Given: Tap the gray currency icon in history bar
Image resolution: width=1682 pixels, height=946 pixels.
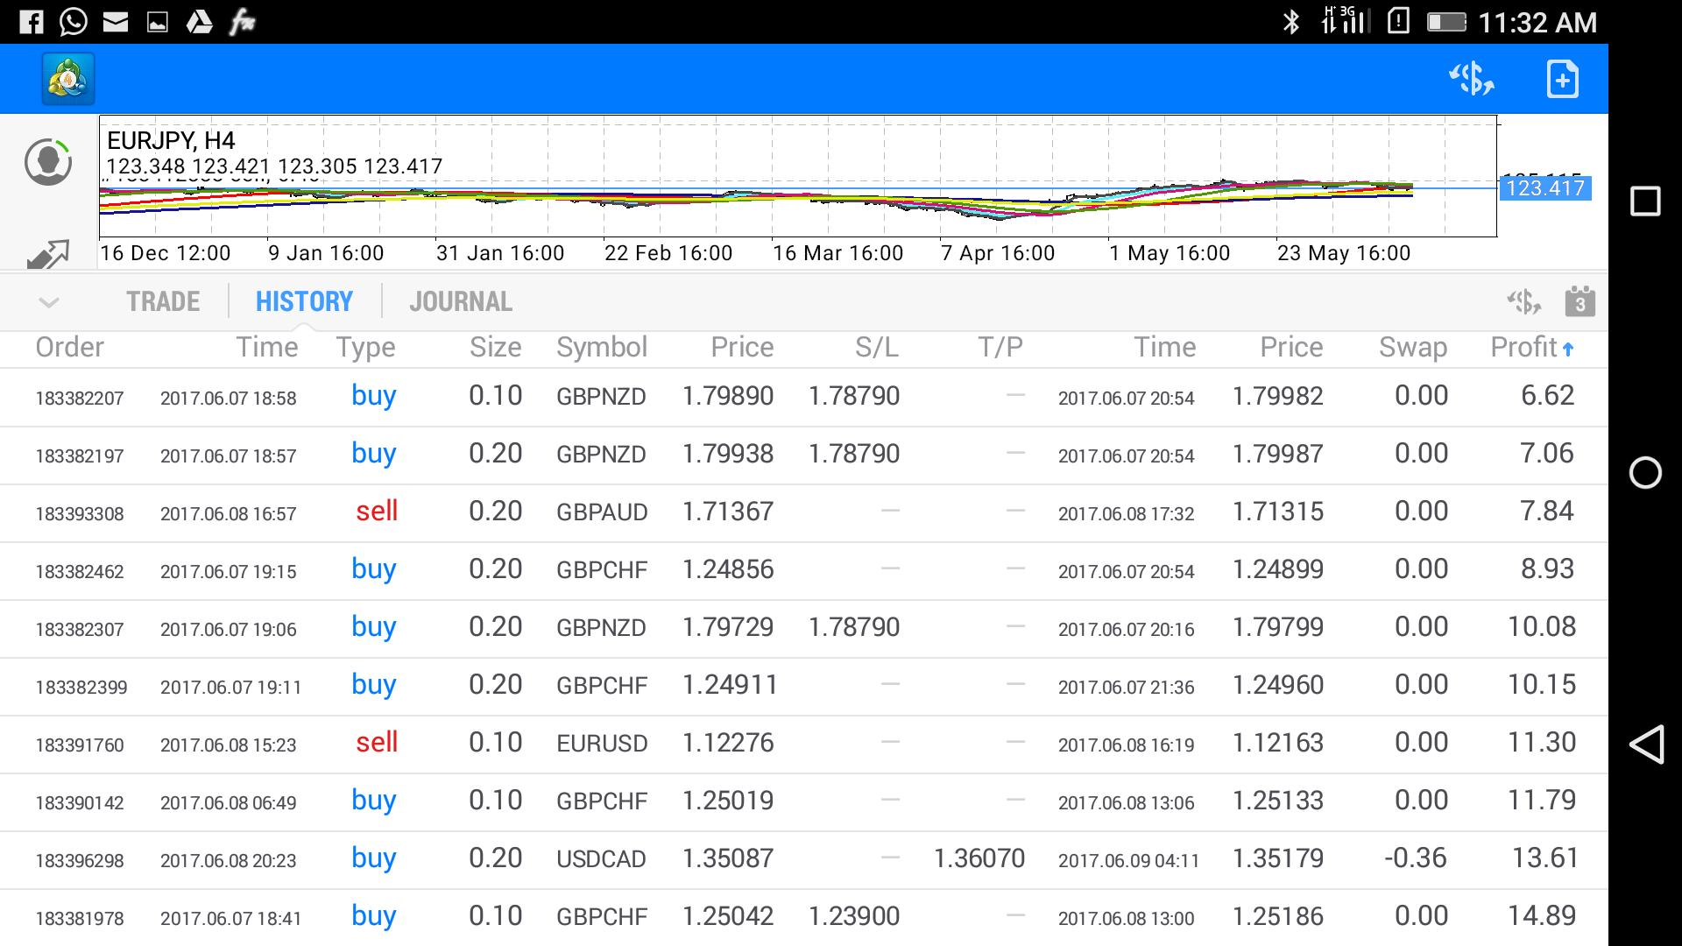Looking at the screenshot, I should pos(1523,302).
